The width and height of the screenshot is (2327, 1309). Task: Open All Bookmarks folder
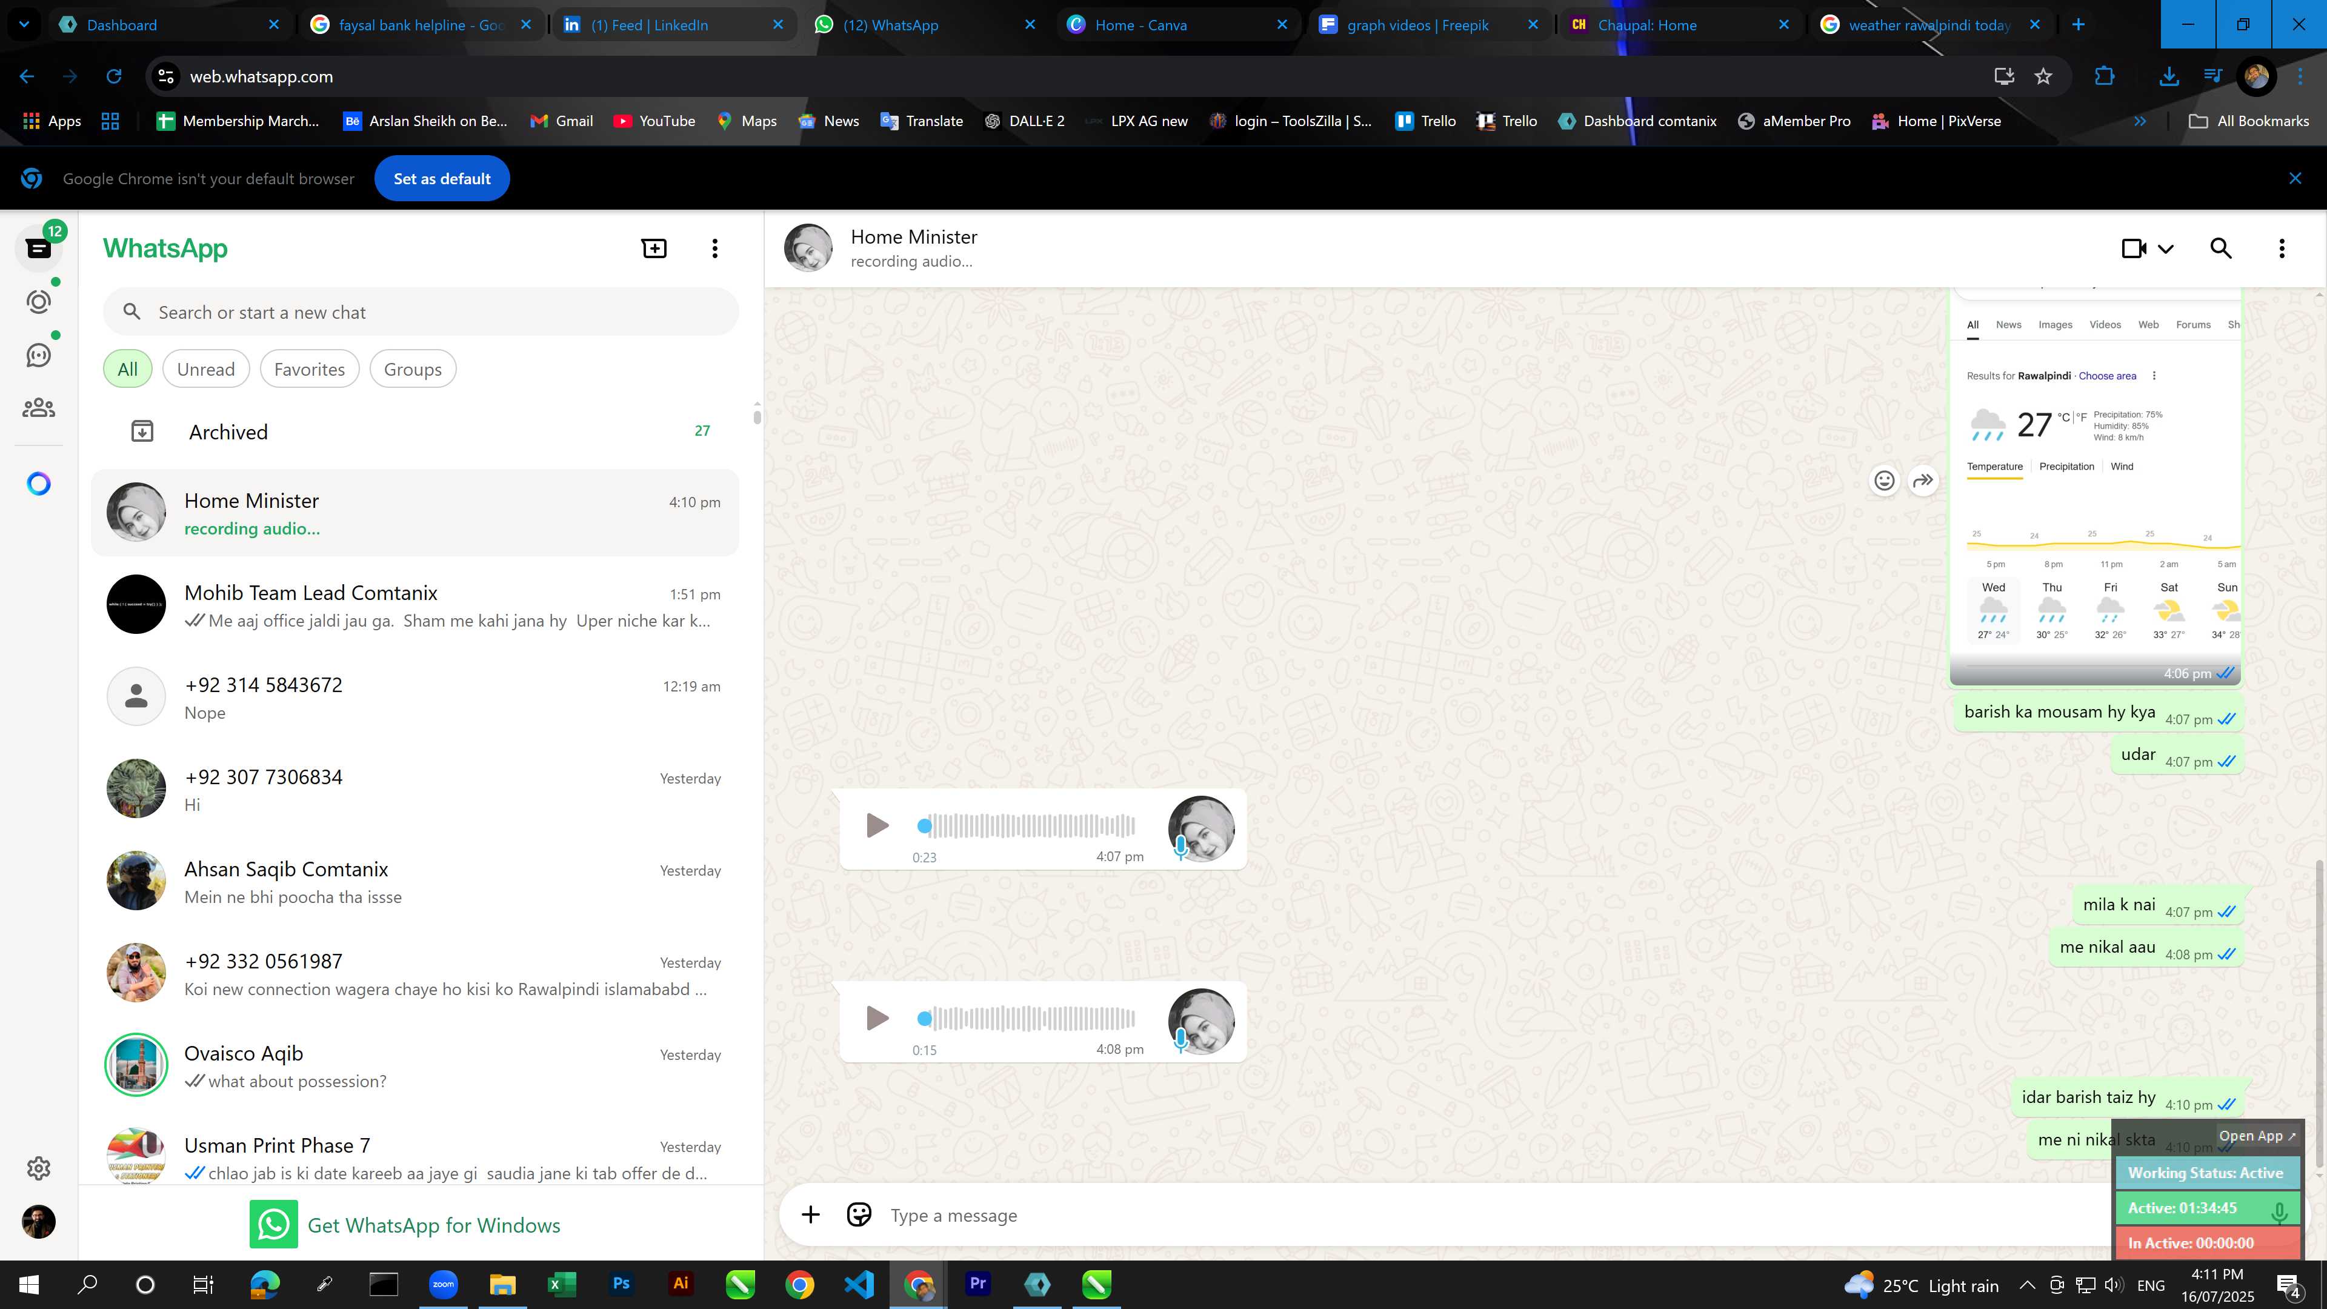point(2249,121)
